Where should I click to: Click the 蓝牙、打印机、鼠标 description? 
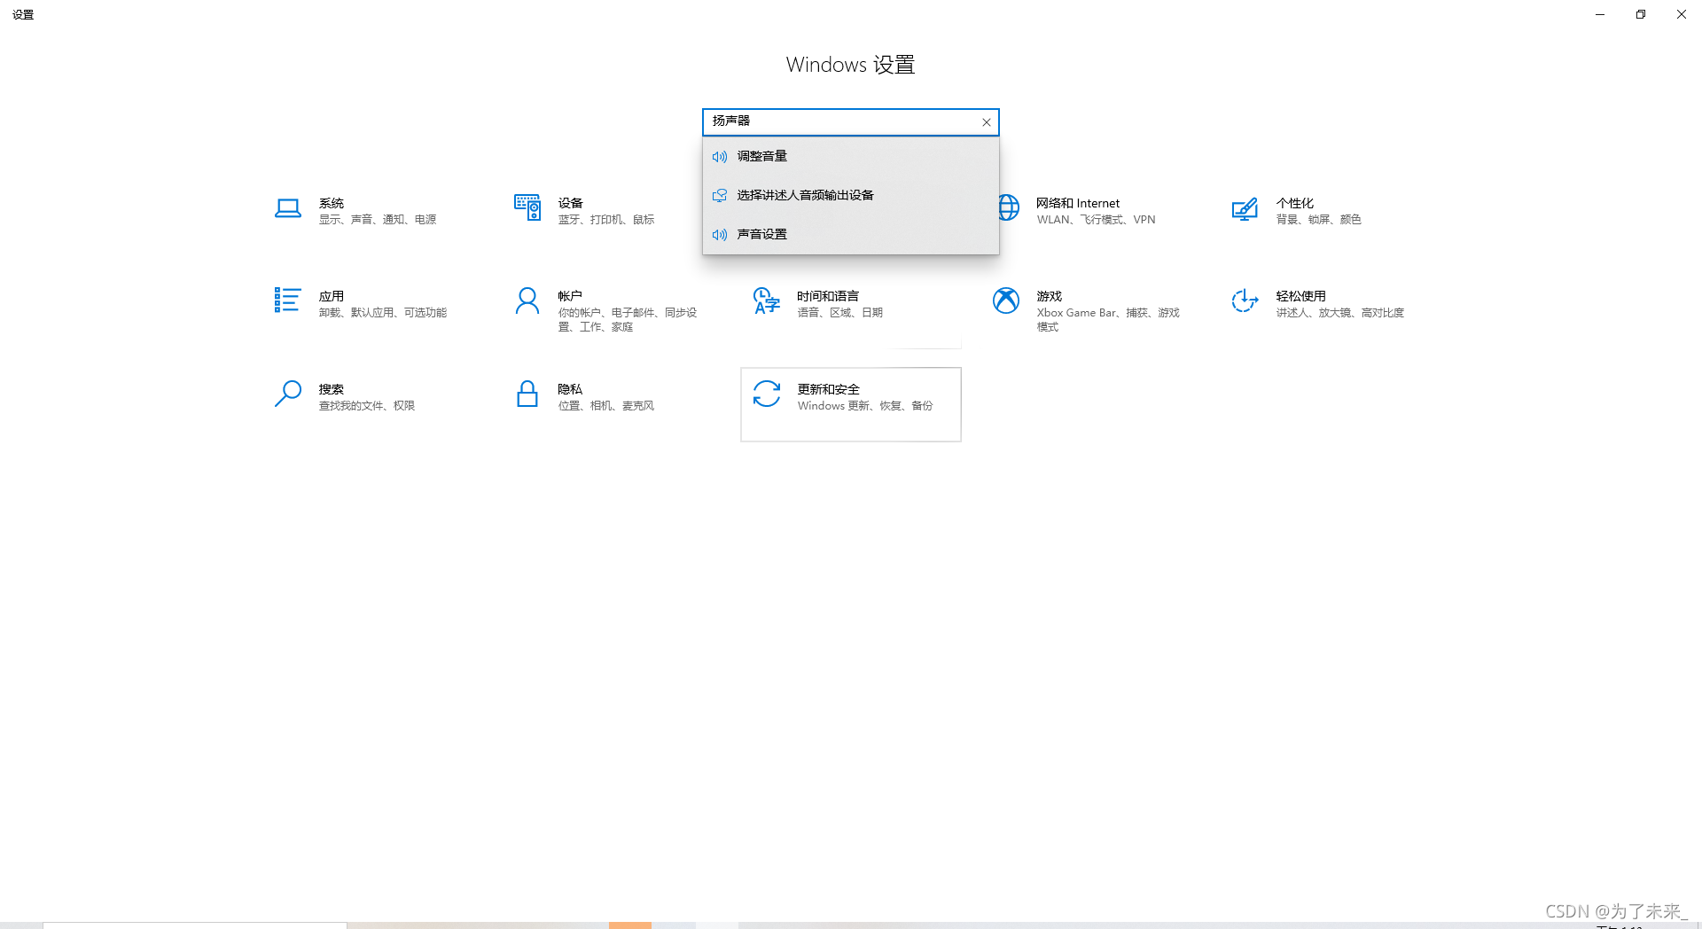606,220
